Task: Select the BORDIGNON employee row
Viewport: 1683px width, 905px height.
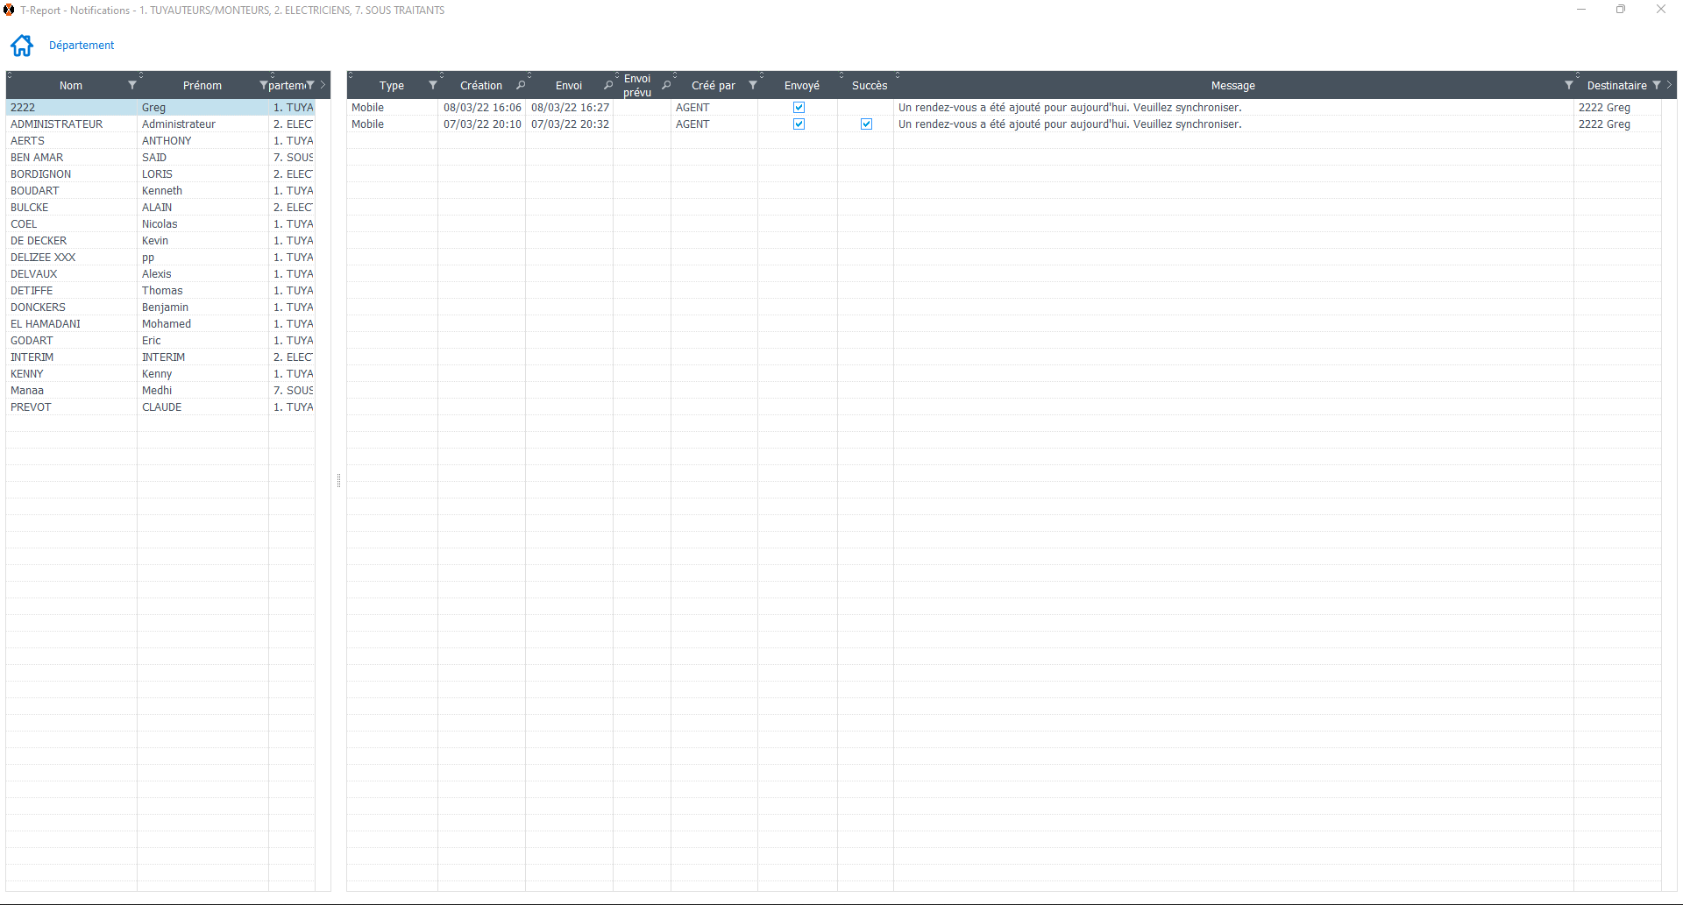Action: [41, 174]
